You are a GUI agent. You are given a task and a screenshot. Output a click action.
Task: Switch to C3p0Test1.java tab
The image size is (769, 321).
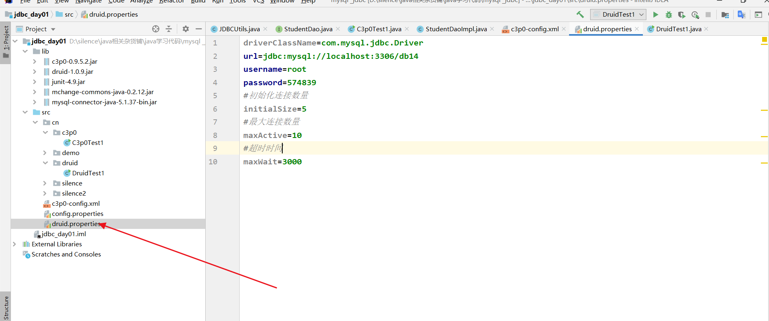tap(379, 29)
